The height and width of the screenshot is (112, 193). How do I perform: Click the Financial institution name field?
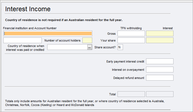(x=48, y=33)
